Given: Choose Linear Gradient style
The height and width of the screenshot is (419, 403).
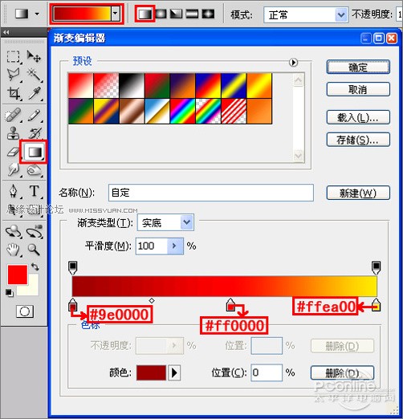Looking at the screenshot, I should tap(145, 14).
